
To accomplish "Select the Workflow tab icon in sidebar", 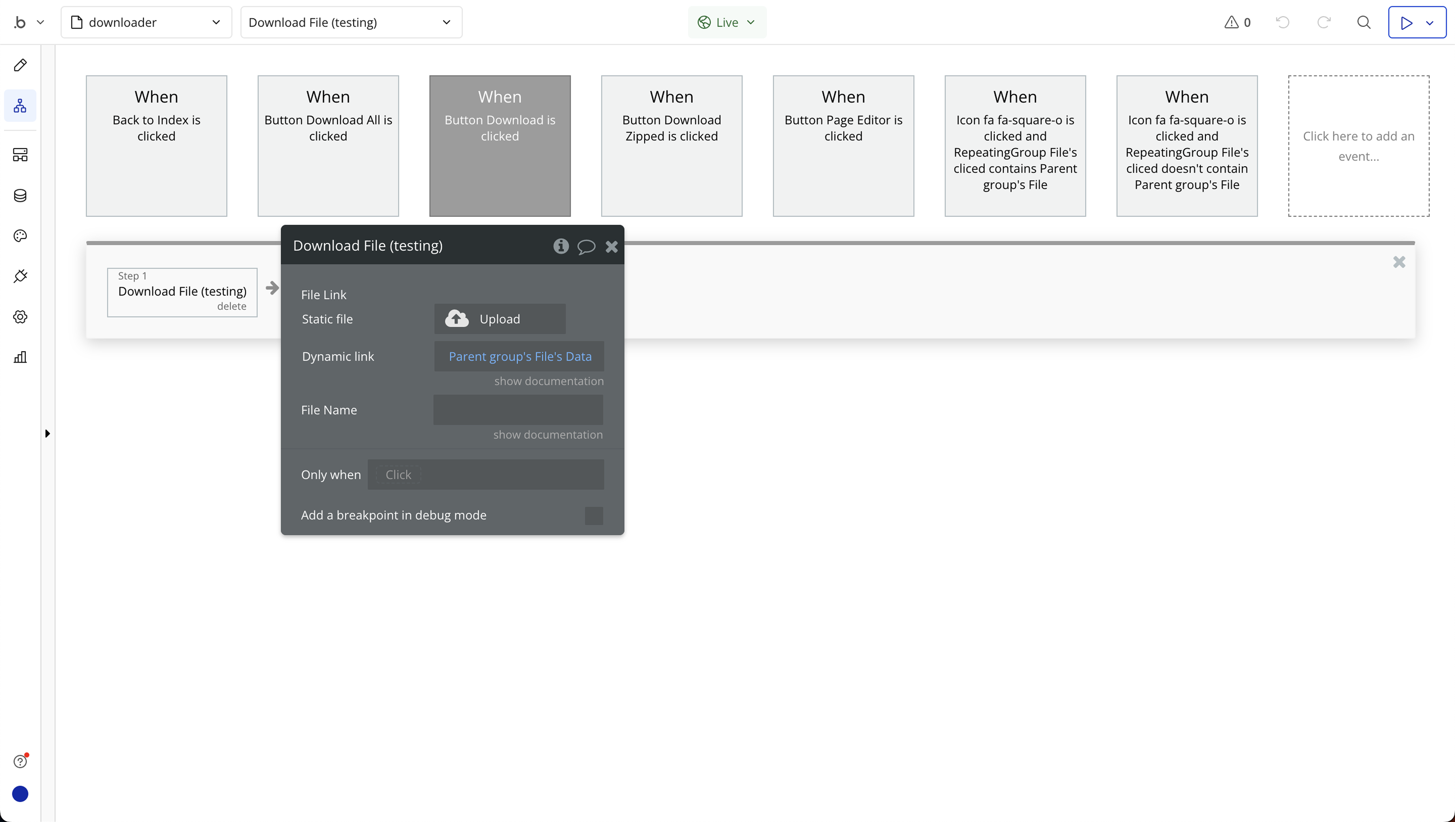I will coord(20,106).
